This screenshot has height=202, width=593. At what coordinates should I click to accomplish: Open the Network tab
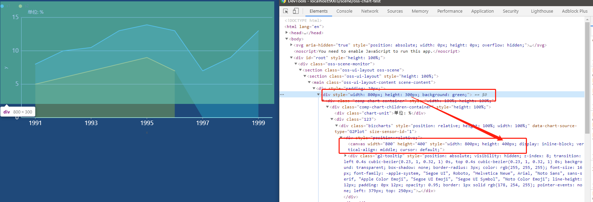(370, 11)
